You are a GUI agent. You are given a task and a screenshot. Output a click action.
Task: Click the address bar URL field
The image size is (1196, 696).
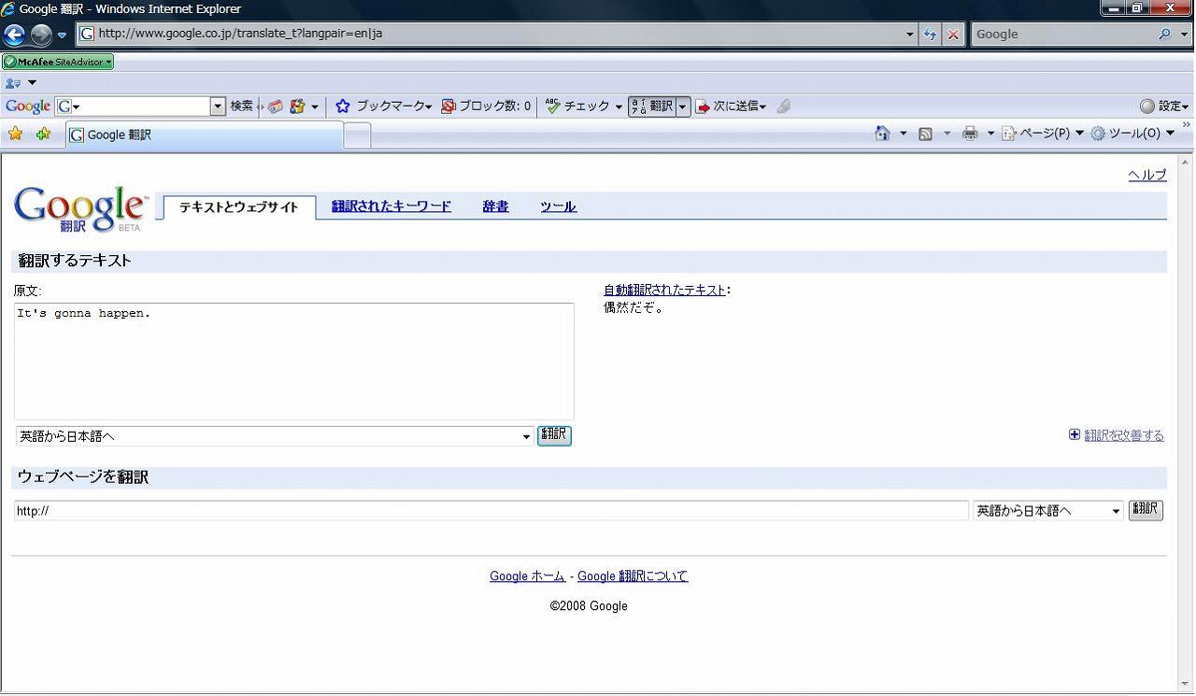pyautogui.click(x=491, y=34)
